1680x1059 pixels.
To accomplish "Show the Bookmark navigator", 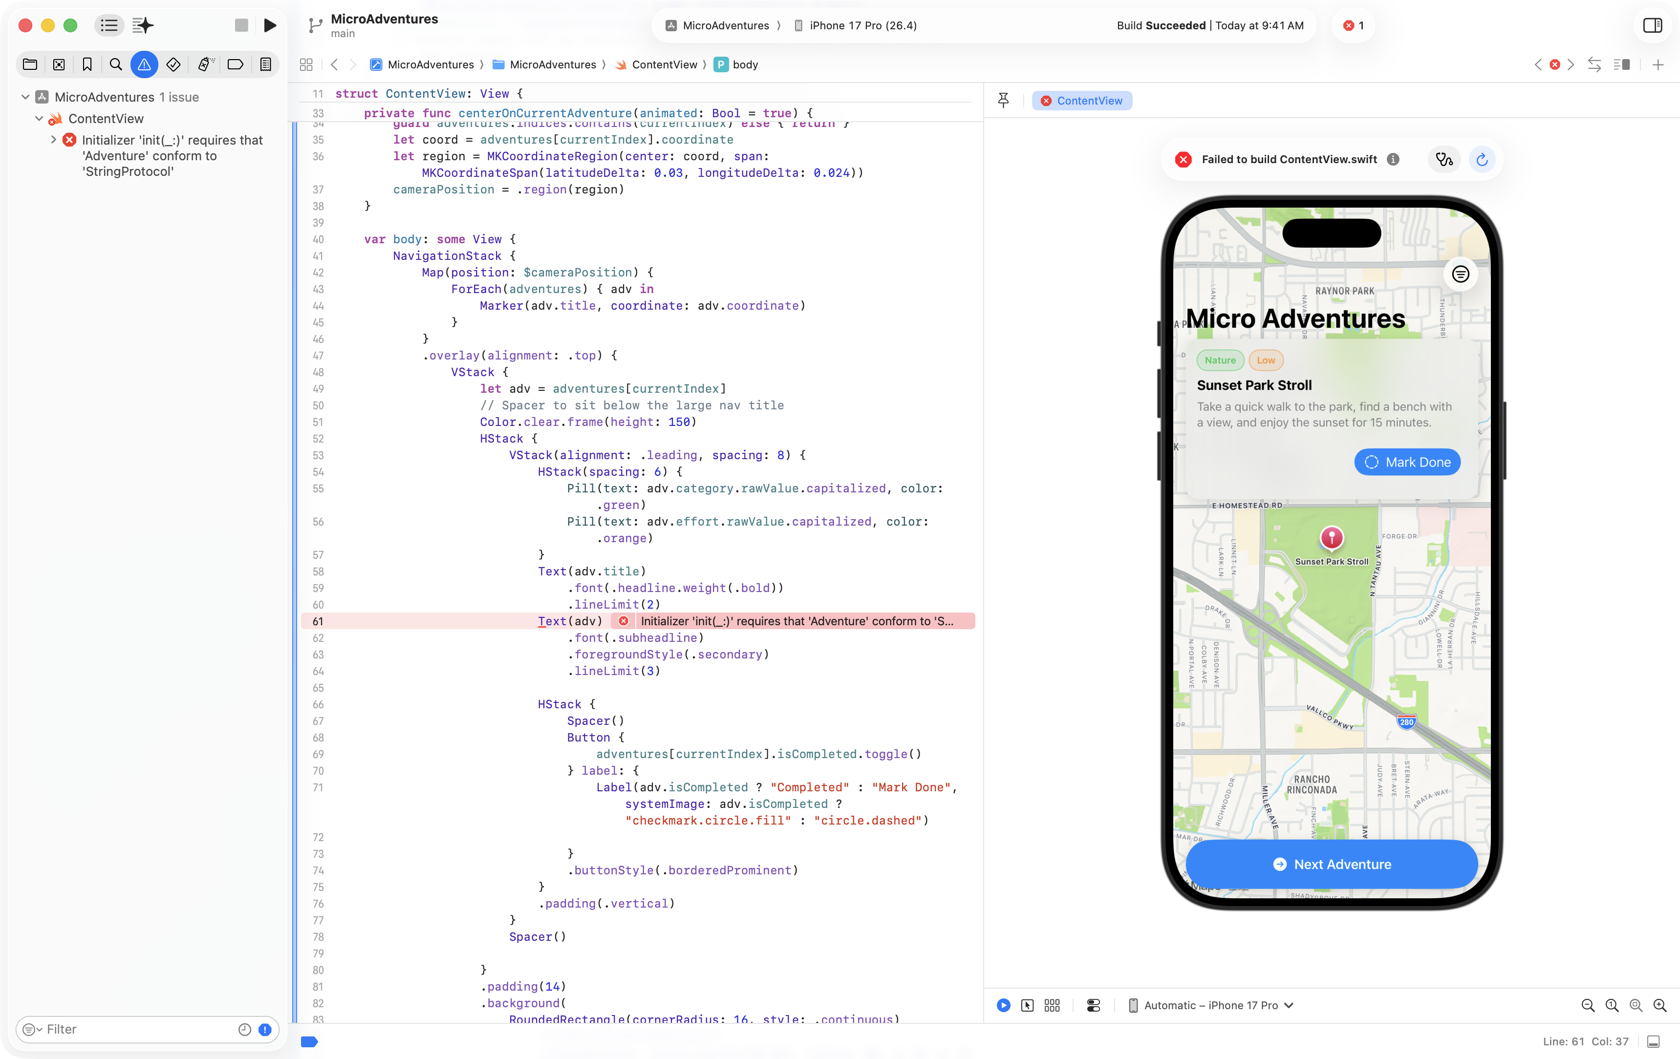I will [87, 65].
